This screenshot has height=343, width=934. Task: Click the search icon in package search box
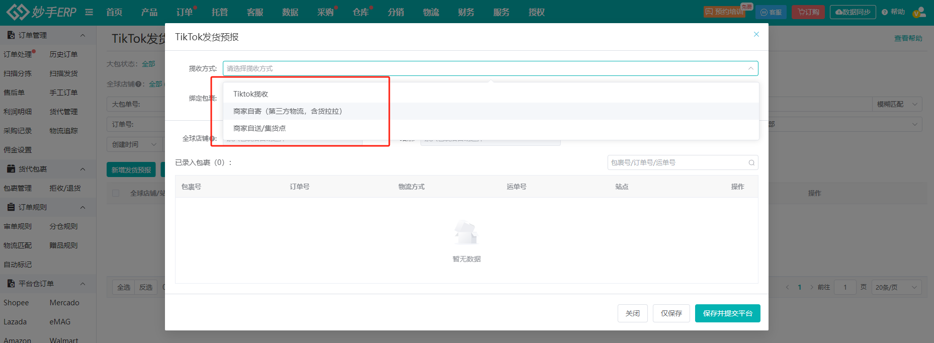(751, 162)
